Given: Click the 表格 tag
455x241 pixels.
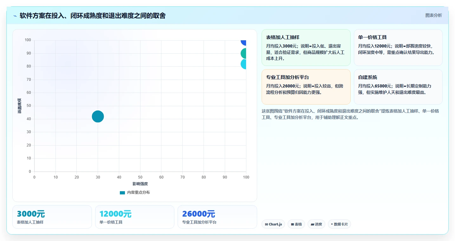Looking at the screenshot, I should click(x=296, y=224).
